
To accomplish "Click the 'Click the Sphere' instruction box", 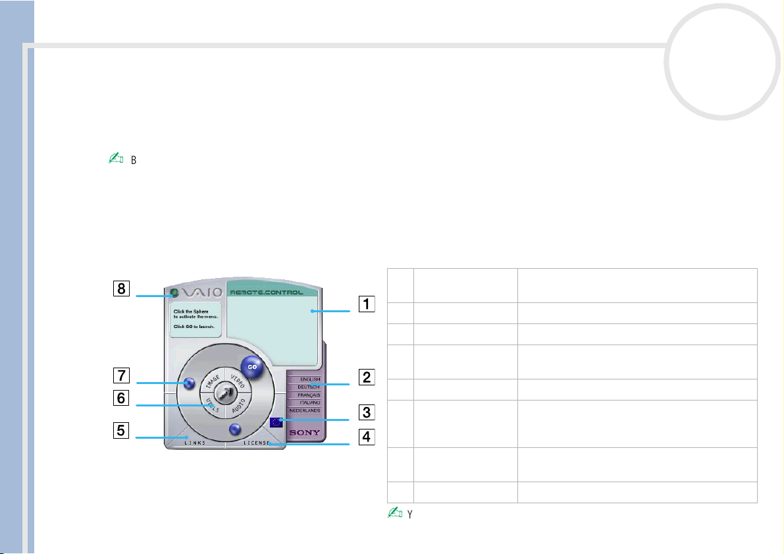I will coord(195,319).
